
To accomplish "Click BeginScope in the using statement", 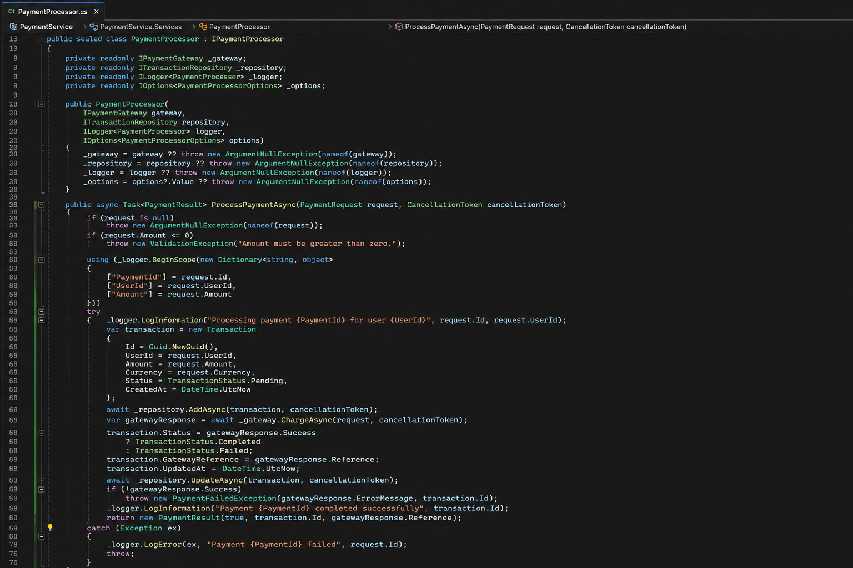I will pyautogui.click(x=174, y=260).
